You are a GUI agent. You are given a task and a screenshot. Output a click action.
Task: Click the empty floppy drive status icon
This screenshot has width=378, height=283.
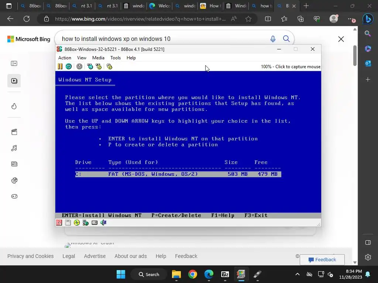pos(68,223)
